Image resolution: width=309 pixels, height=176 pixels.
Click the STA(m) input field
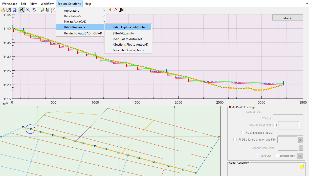point(288,117)
